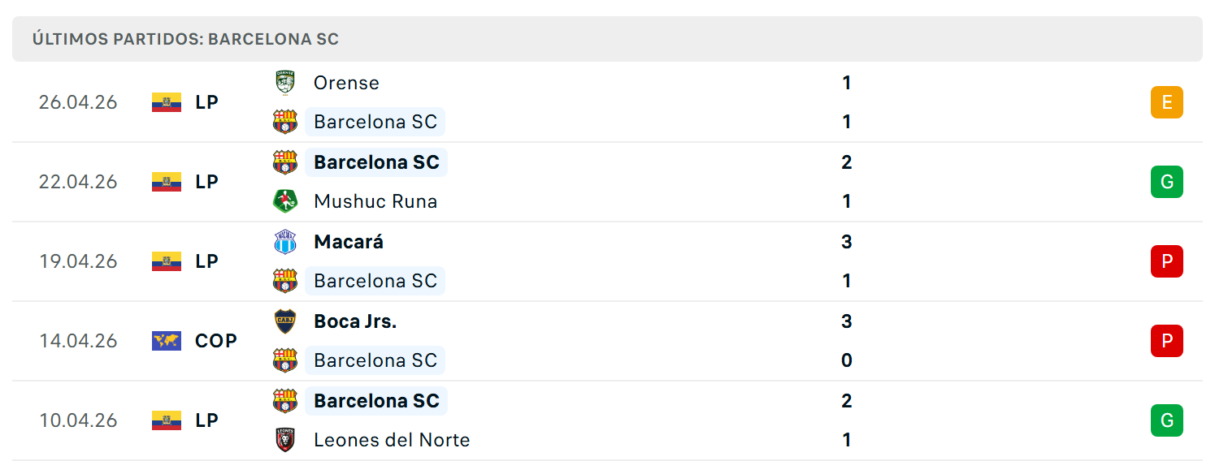The image size is (1215, 474).
Task: Click the green G badge for Leones del Norte match
Action: coord(1167,420)
